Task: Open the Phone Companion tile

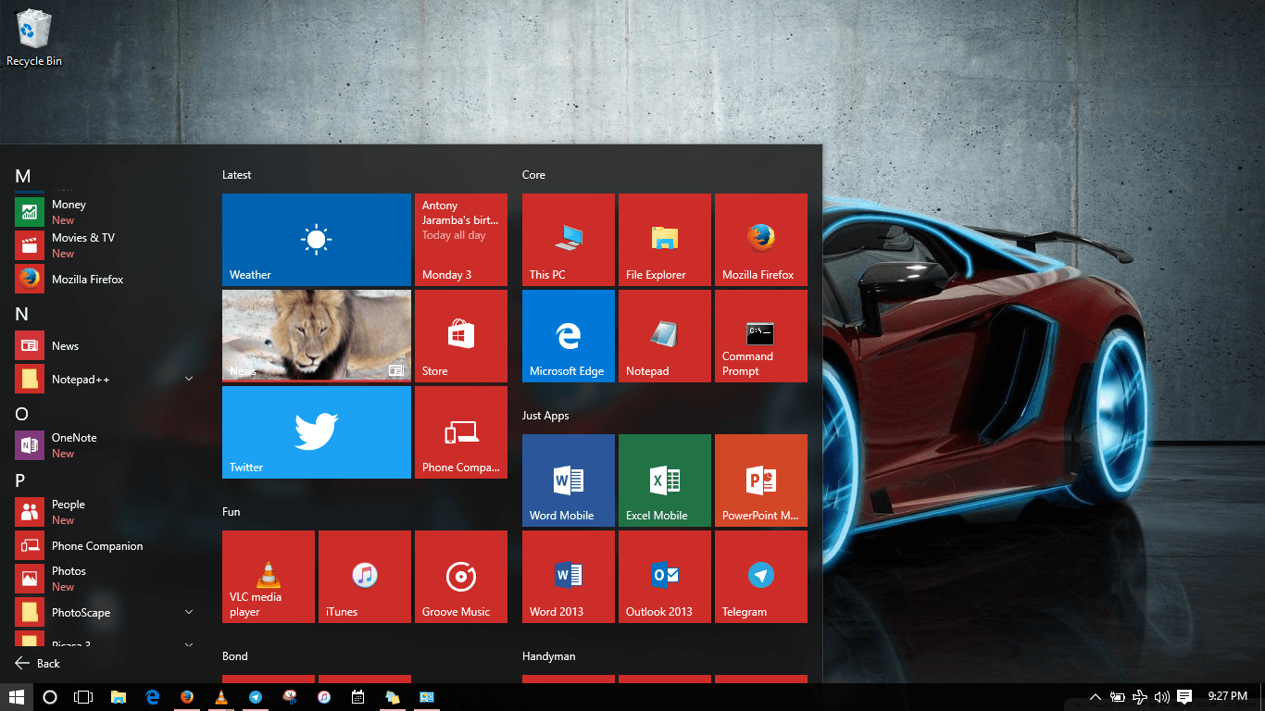Action: 461,432
